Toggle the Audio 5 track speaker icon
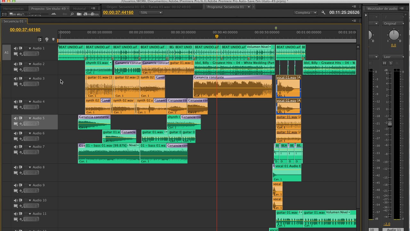The height and width of the screenshot is (231, 410). 15,118
